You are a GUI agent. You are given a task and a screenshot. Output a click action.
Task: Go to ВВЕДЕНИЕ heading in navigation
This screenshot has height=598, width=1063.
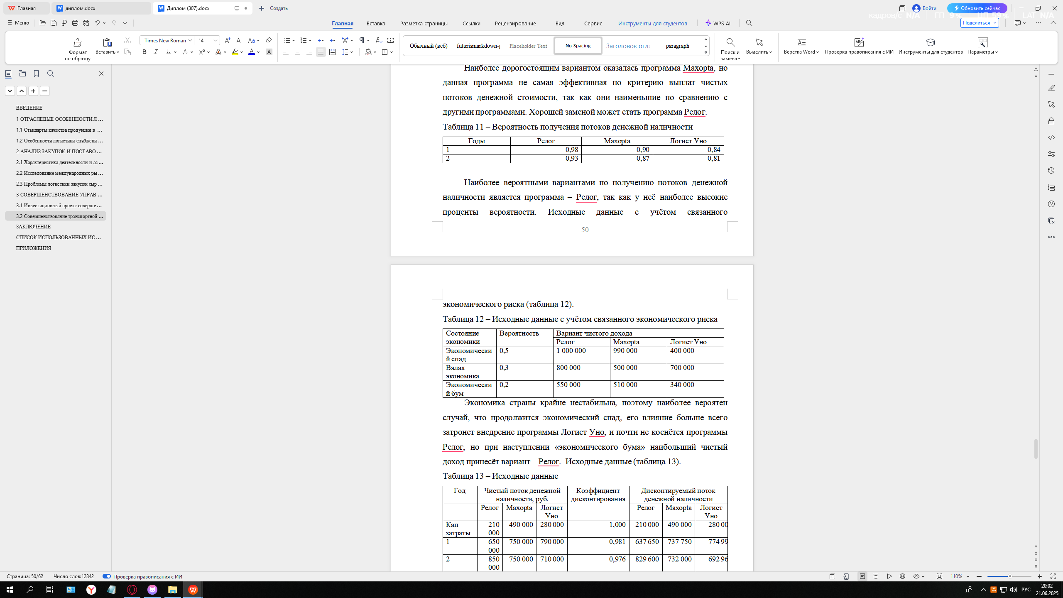tap(29, 108)
